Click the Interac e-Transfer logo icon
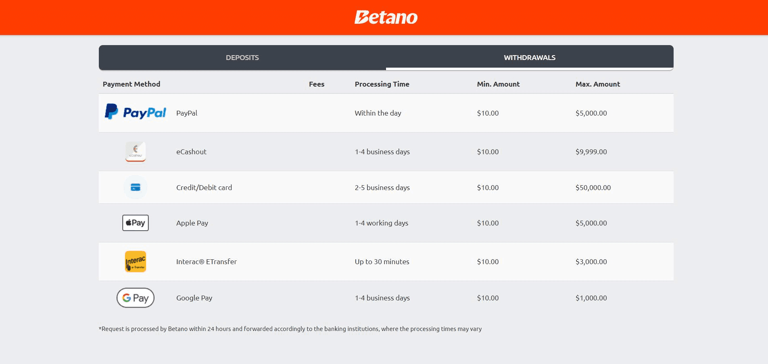 [x=136, y=261]
